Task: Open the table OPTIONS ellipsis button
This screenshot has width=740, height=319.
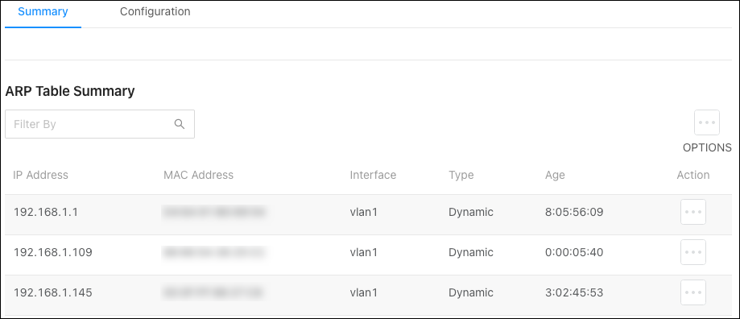Action: tap(706, 122)
